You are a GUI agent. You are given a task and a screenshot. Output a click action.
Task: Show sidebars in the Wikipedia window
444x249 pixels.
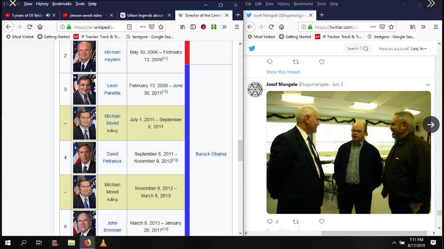(x=193, y=27)
